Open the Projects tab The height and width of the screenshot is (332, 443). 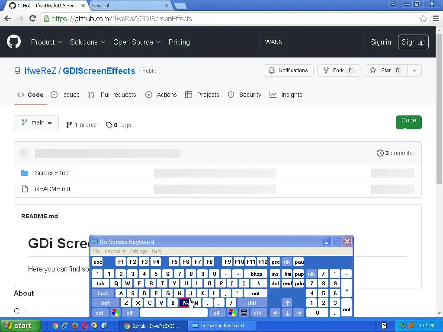click(x=202, y=95)
